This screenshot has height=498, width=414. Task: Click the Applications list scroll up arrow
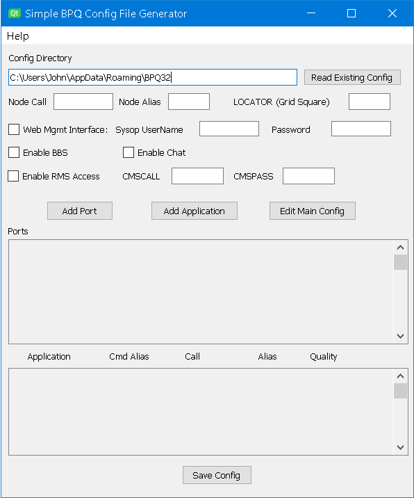tap(400, 376)
